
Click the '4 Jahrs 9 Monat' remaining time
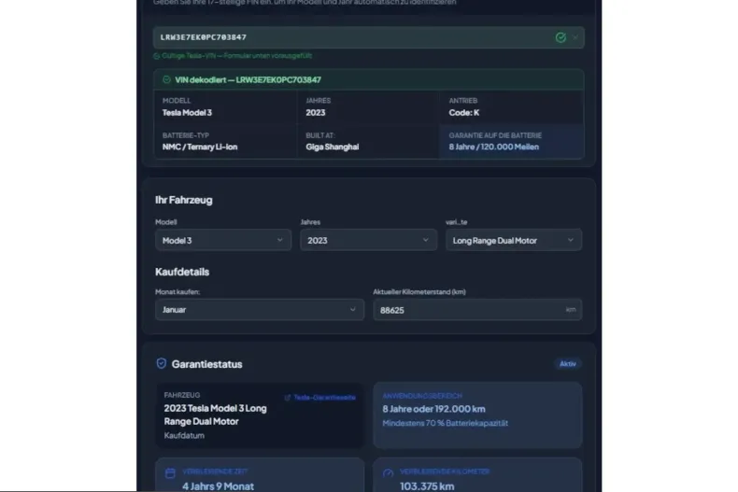pos(218,485)
